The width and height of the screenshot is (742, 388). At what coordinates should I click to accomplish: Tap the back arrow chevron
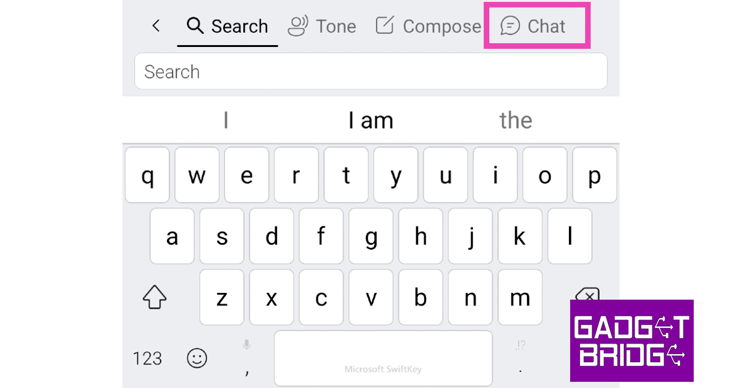coord(156,26)
